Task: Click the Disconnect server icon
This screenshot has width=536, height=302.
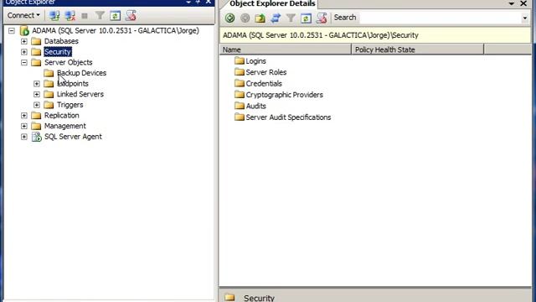Action: 70,15
